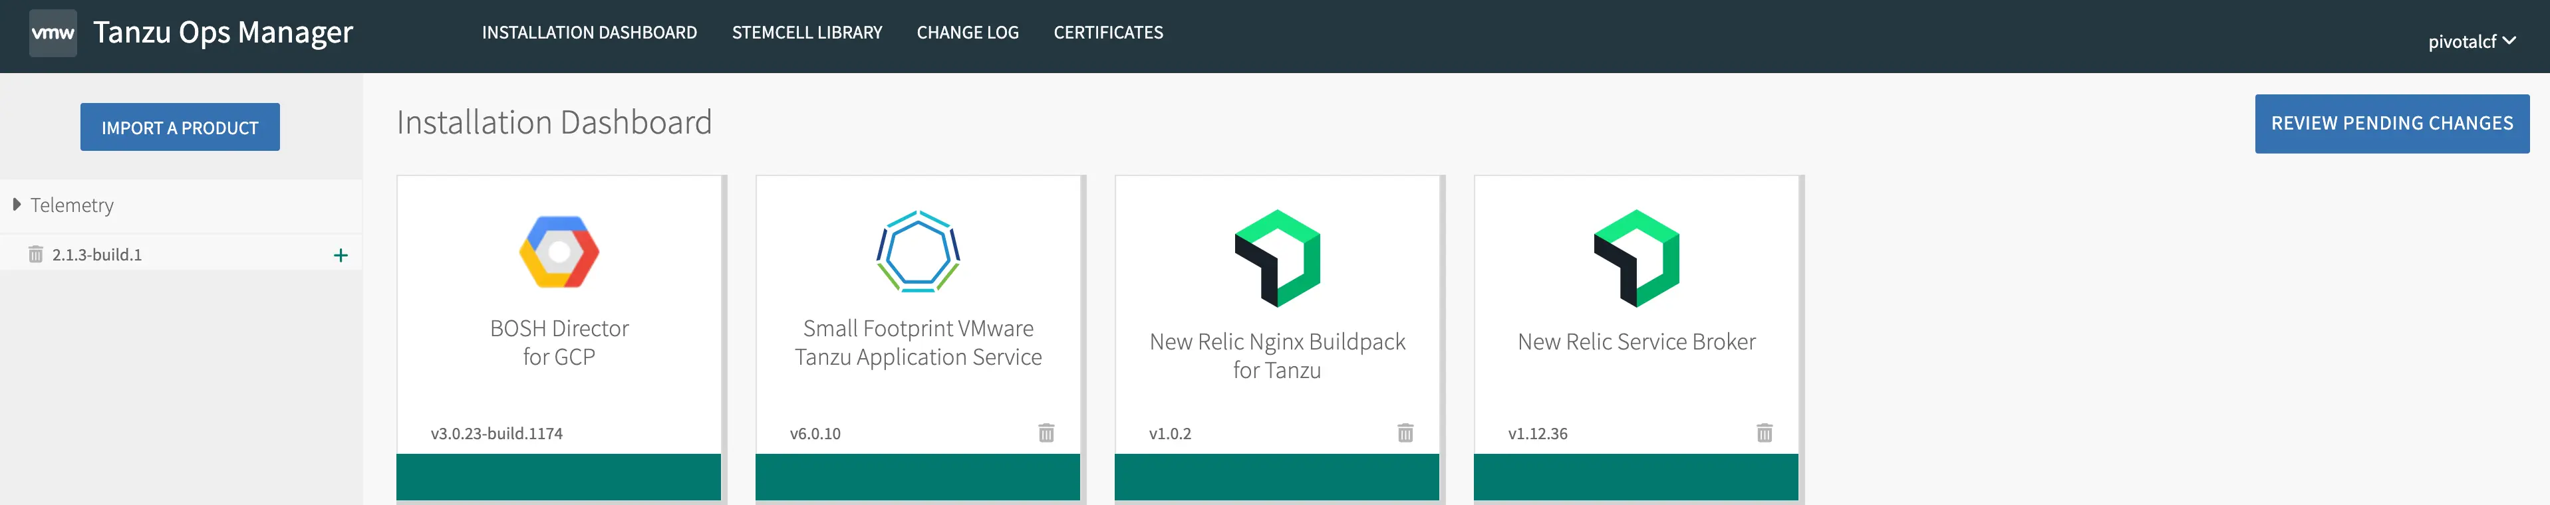Click the Small Footprint Tanzu Application Service logo
Image resolution: width=2550 pixels, height=505 pixels.
click(918, 252)
